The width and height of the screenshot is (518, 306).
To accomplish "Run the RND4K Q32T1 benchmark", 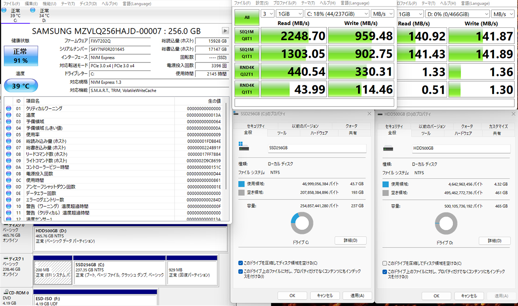I will click(246, 71).
